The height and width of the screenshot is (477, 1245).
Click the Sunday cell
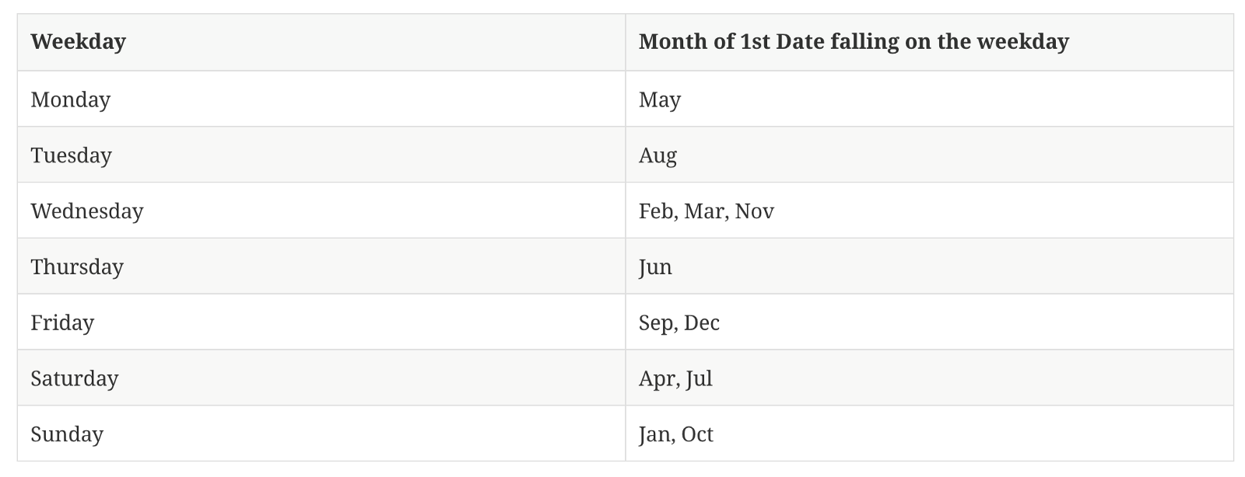click(x=67, y=434)
